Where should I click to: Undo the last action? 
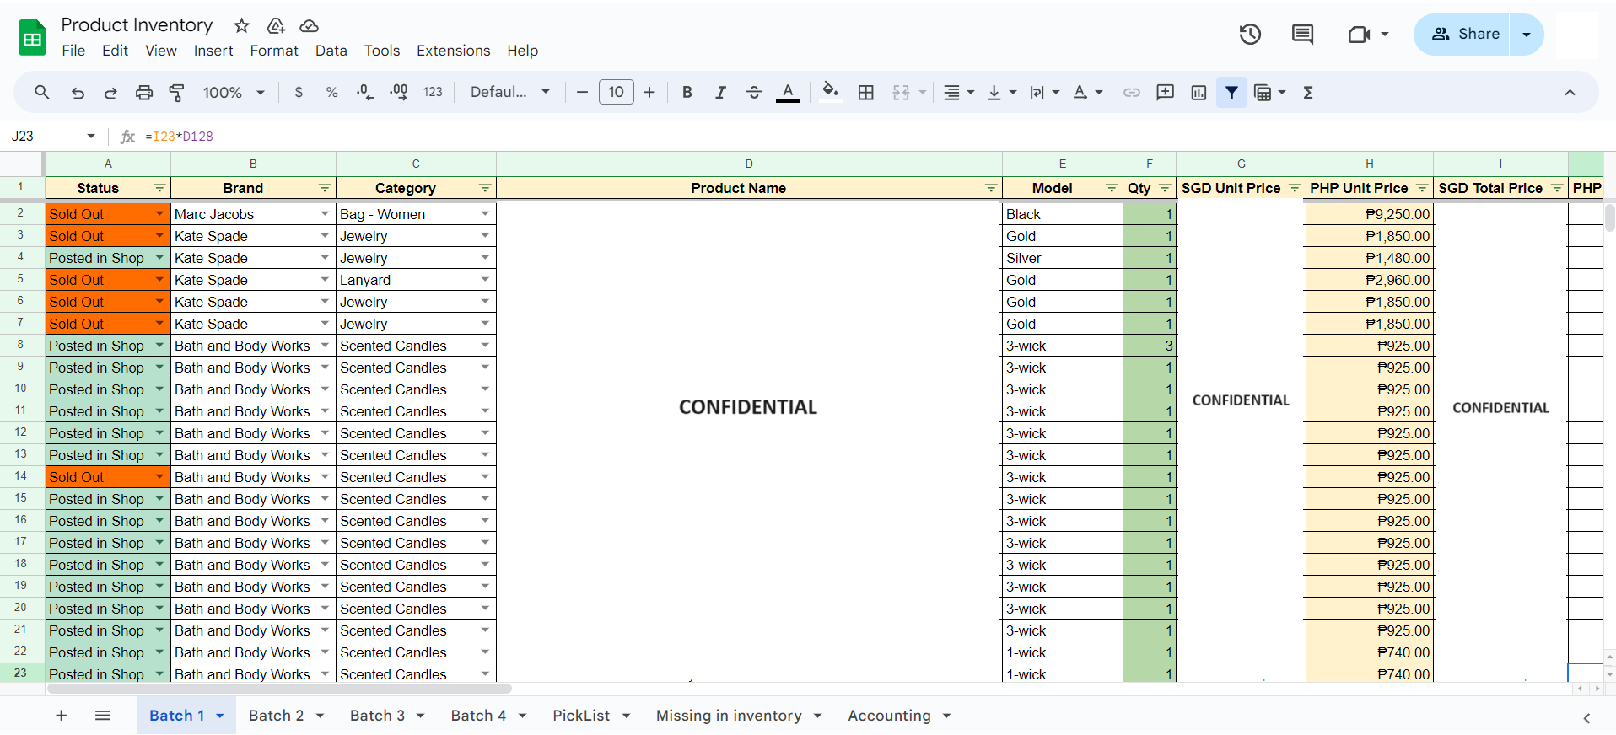click(x=78, y=93)
